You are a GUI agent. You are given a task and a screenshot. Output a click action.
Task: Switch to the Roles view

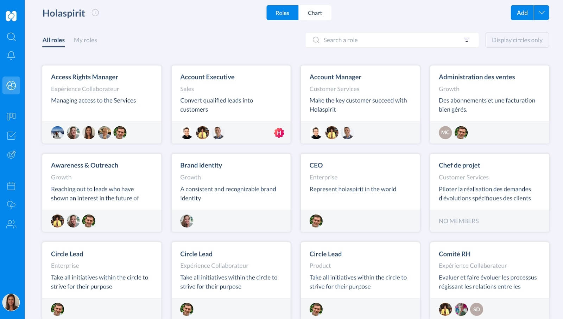pyautogui.click(x=282, y=13)
